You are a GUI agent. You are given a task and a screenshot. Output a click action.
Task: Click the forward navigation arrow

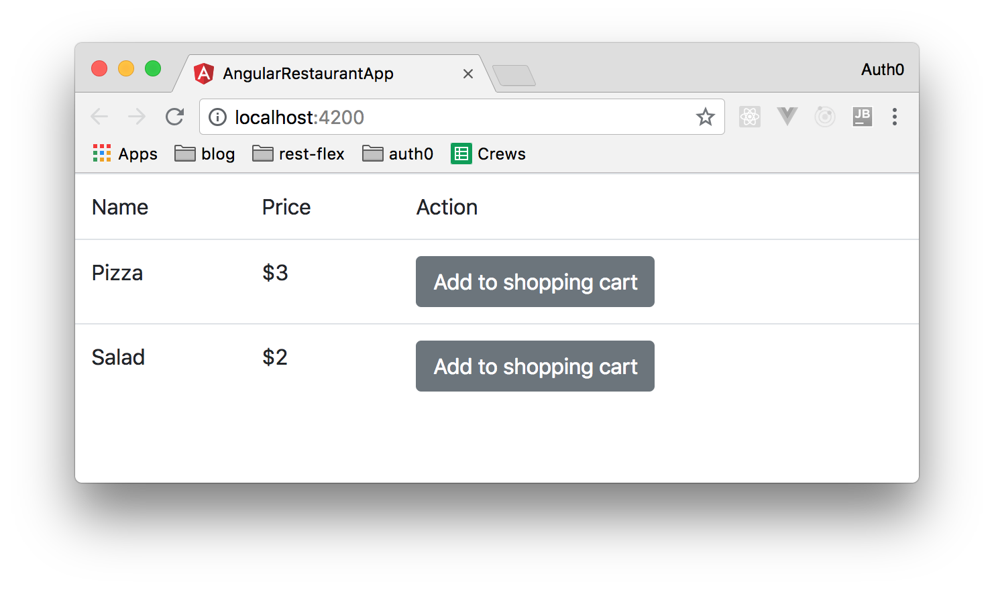click(137, 117)
